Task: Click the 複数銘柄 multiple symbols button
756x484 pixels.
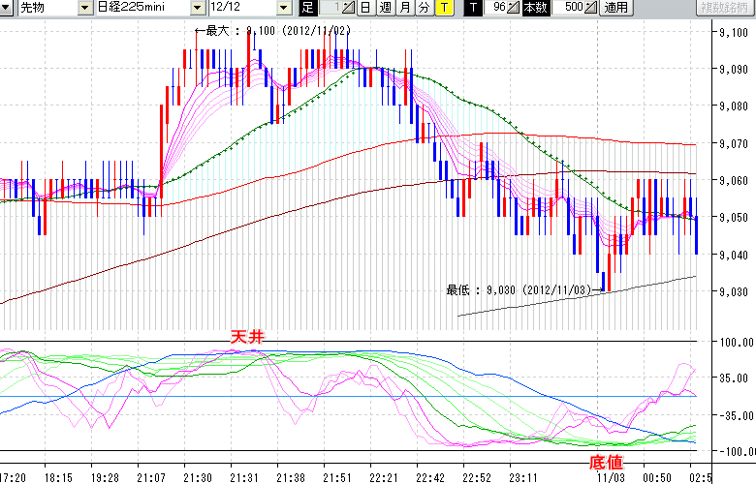Action: click(x=725, y=8)
